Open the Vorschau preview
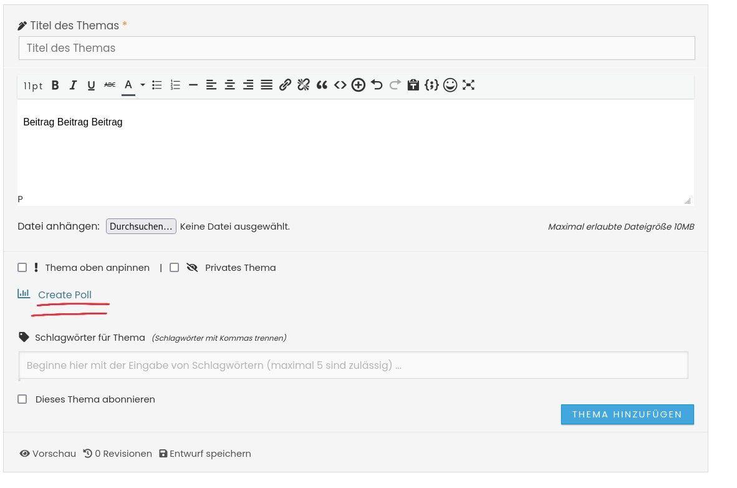Viewport: 737px width, 488px height. click(x=48, y=454)
